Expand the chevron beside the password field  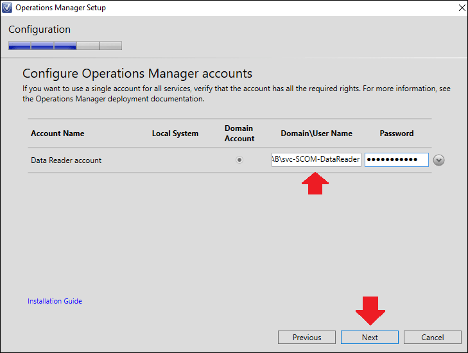pyautogui.click(x=438, y=160)
